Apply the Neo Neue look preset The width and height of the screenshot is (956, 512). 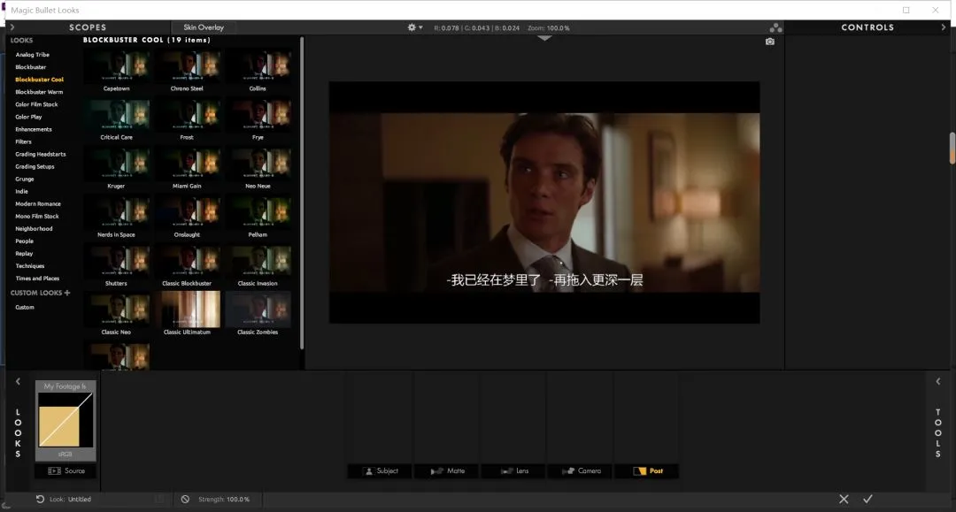click(258, 164)
